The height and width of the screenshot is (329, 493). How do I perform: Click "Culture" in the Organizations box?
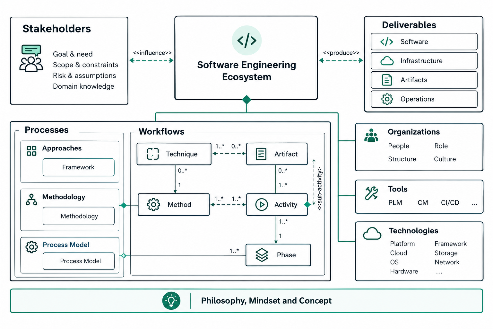[445, 159]
